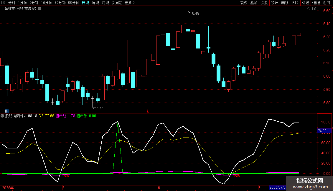Select the 日线 daily chart
Screen dimensions: 333x191
coord(85,3)
